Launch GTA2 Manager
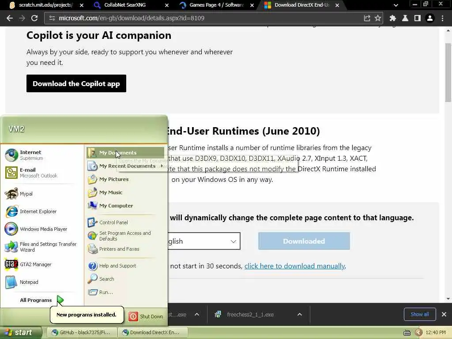This screenshot has width=452, height=339. tap(42, 264)
